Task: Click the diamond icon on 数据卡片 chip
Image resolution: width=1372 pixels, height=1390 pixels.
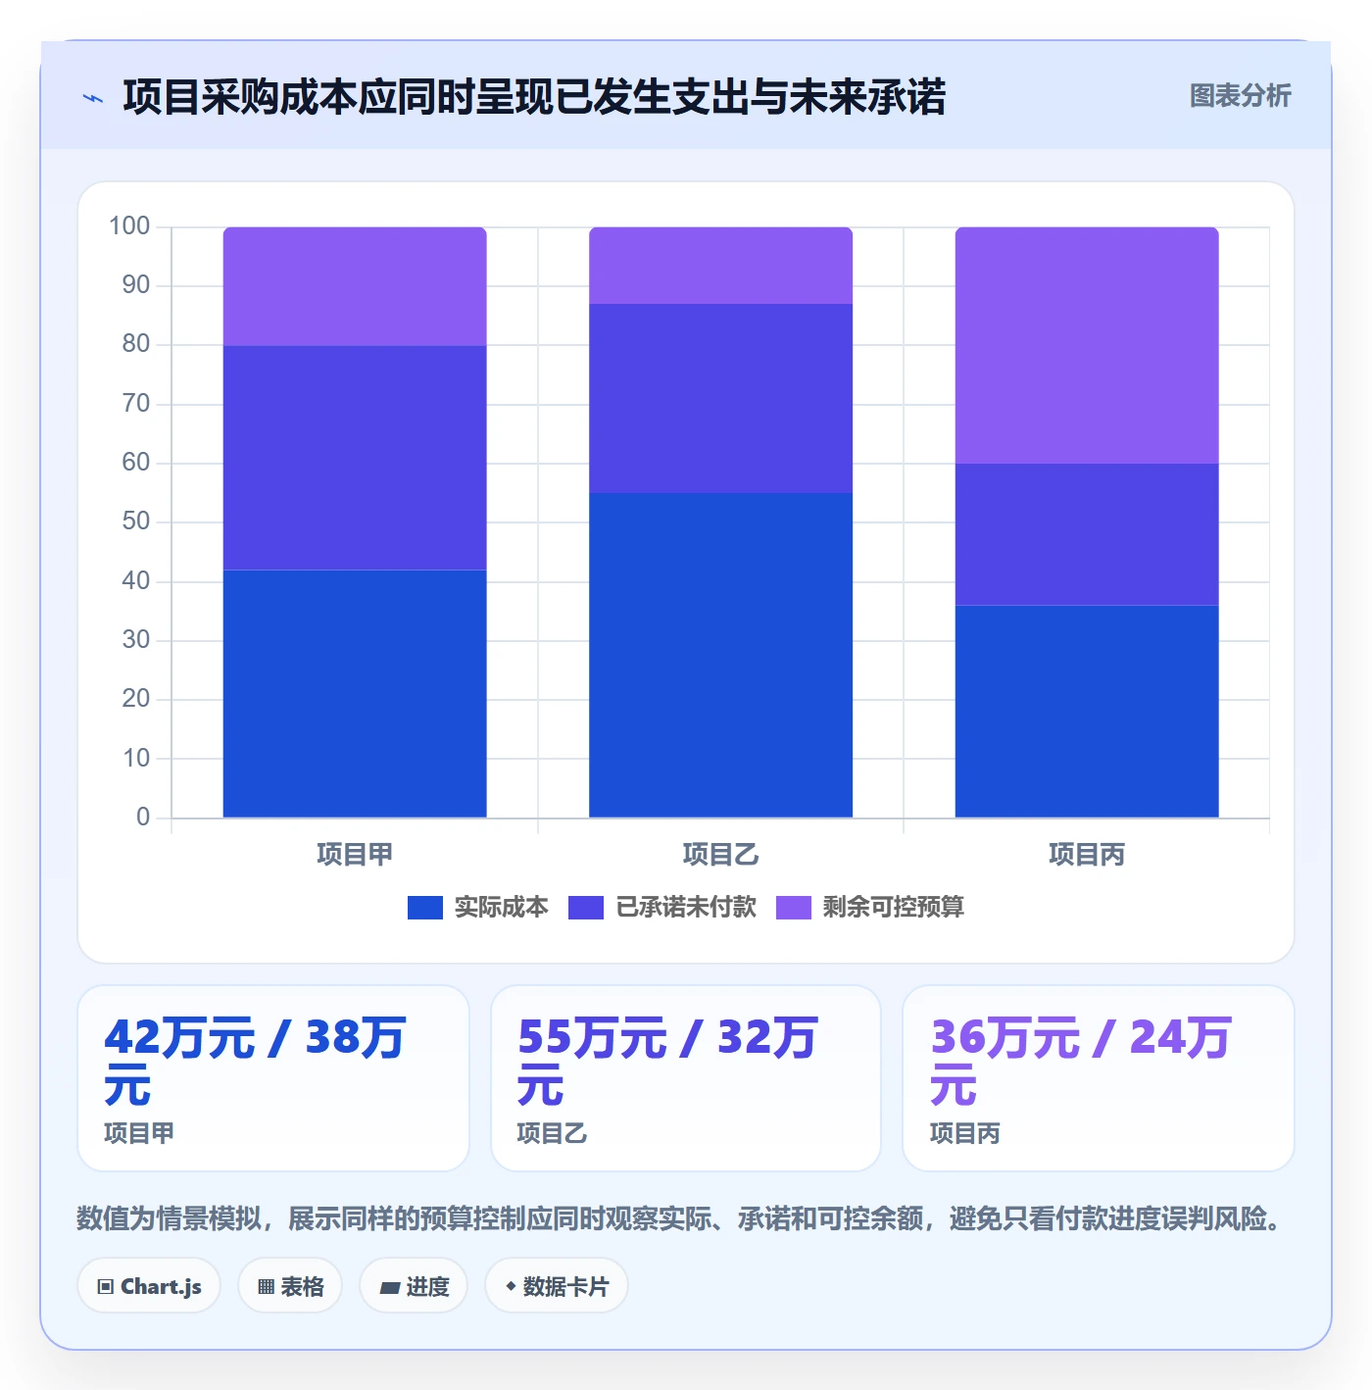Action: point(511,1286)
